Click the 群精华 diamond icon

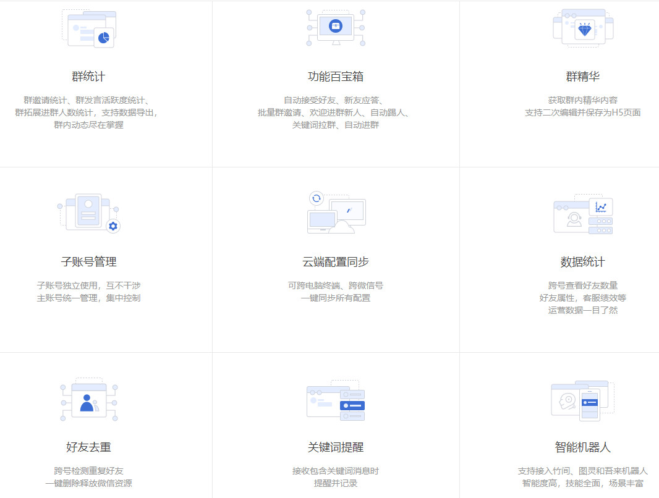click(x=582, y=28)
